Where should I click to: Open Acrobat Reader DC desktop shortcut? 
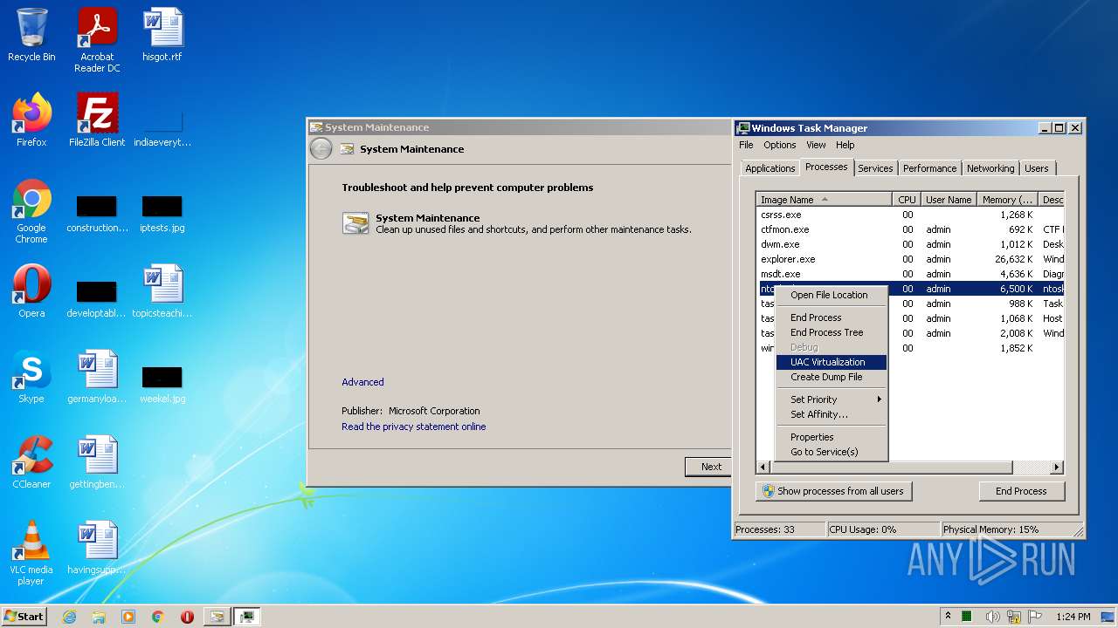coord(97,40)
